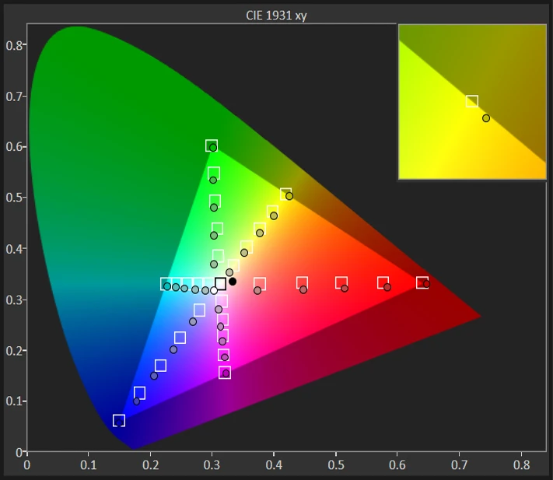The height and width of the screenshot is (480, 553).
Task: Click the solid black measured dot near white point
Action: coord(233,282)
